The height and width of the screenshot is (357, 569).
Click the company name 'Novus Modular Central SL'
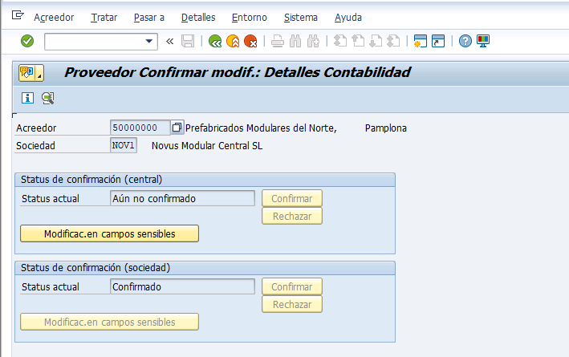[207, 146]
